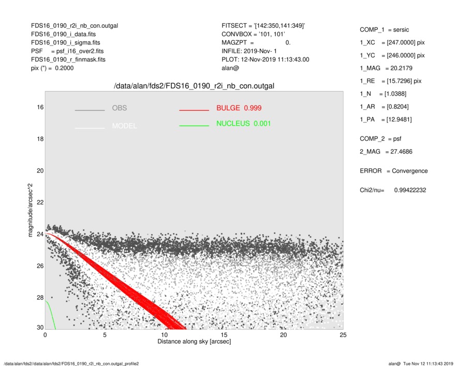Select the MODEL legend label
Viewport: 458px width, 366px height.
click(124, 126)
